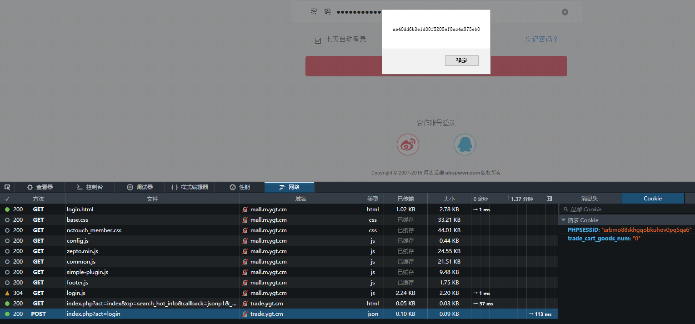
Task: Click the hash string in the alert dialog
Action: 436,29
